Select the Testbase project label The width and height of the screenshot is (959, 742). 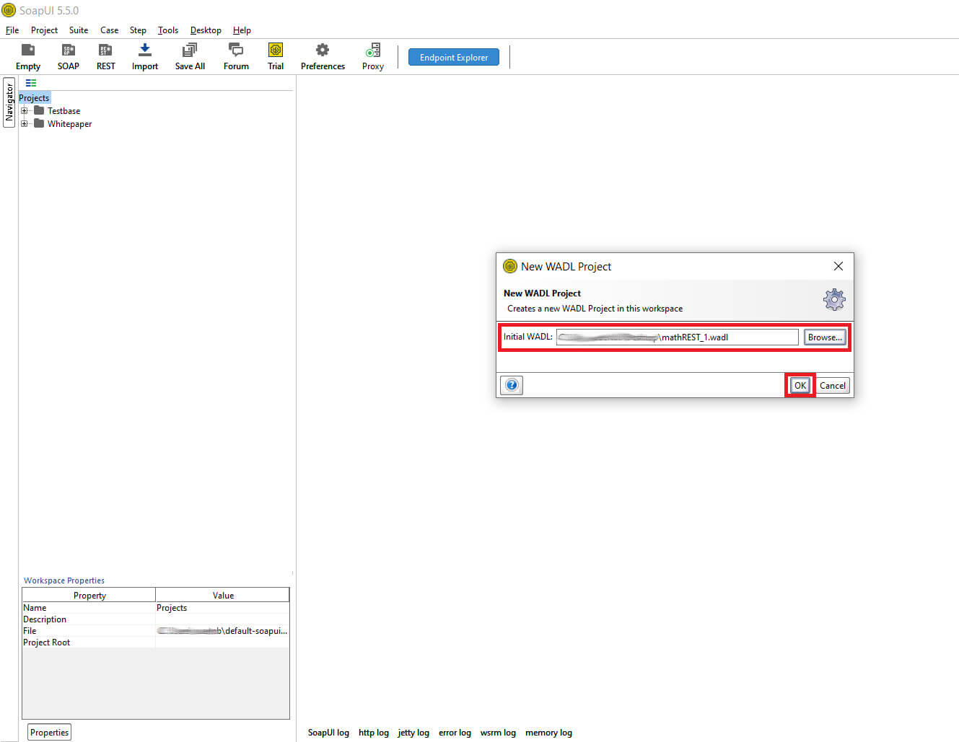pos(64,110)
